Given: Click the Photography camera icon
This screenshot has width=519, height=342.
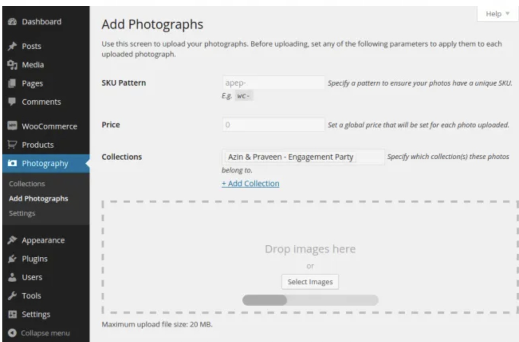Looking at the screenshot, I should click(x=12, y=163).
